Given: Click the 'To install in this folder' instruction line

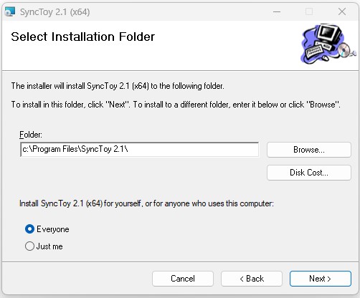Looking at the screenshot, I should pyautogui.click(x=176, y=105).
